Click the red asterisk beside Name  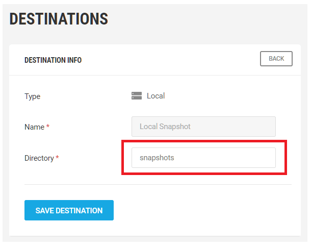[x=48, y=127]
